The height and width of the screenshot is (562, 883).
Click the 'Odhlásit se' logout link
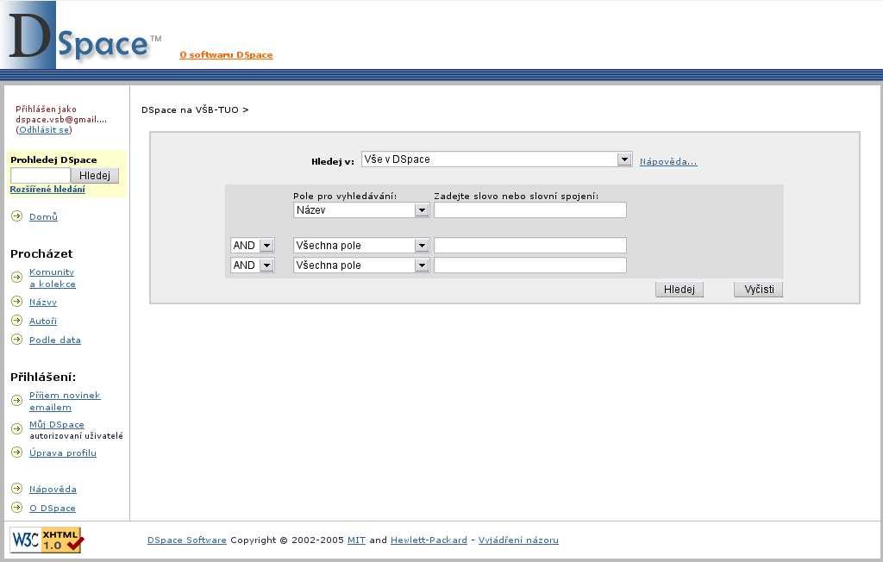[44, 129]
